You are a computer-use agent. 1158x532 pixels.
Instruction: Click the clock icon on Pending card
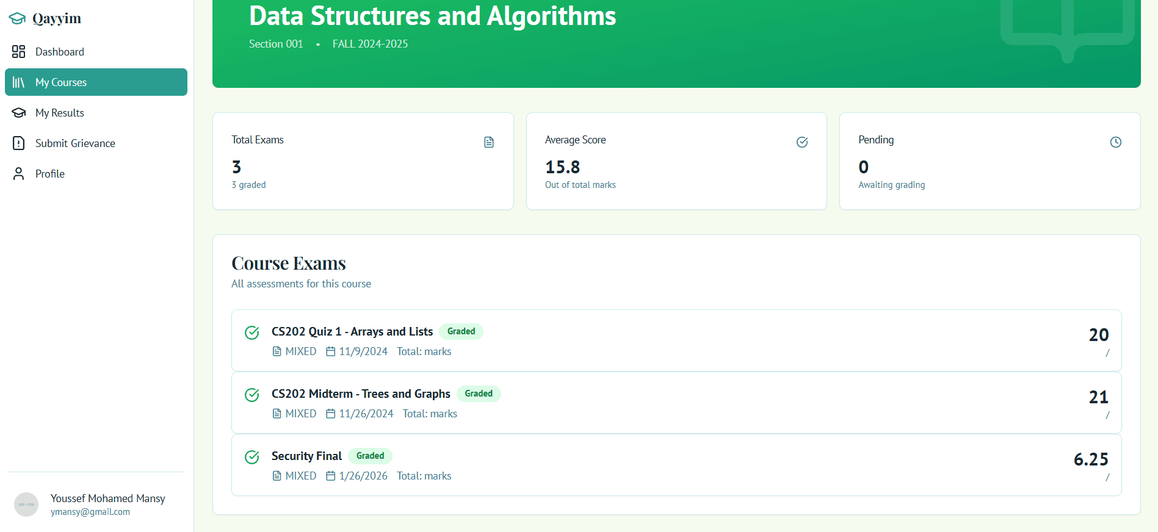tap(1116, 142)
